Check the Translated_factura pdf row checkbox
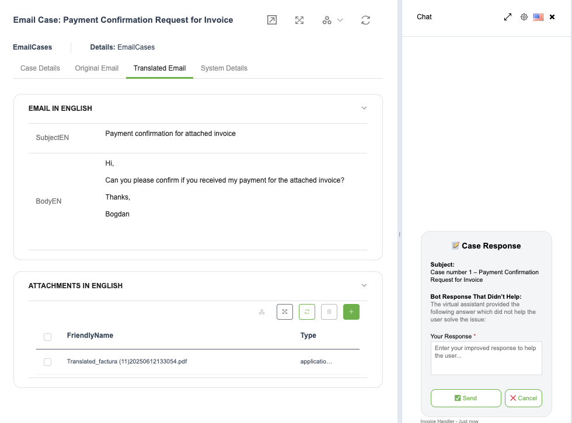This screenshot has height=423, width=572. tap(47, 362)
